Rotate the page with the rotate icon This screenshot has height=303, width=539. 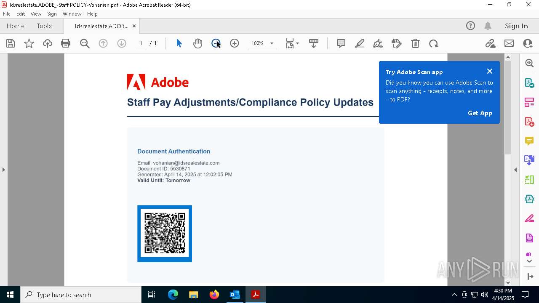pos(434,43)
